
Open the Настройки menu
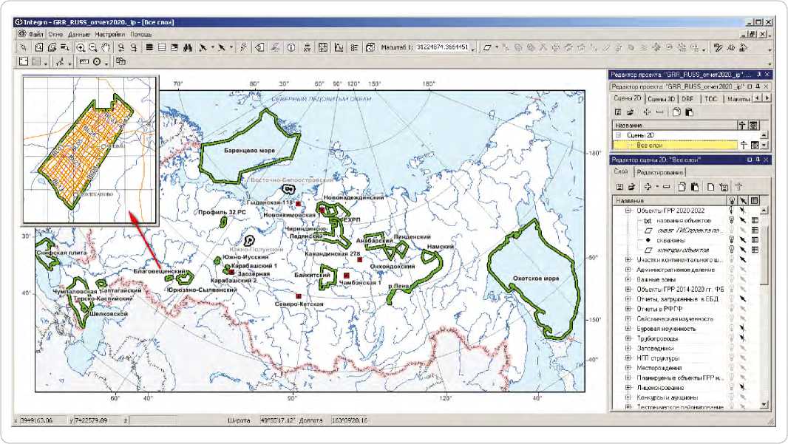[x=109, y=34]
